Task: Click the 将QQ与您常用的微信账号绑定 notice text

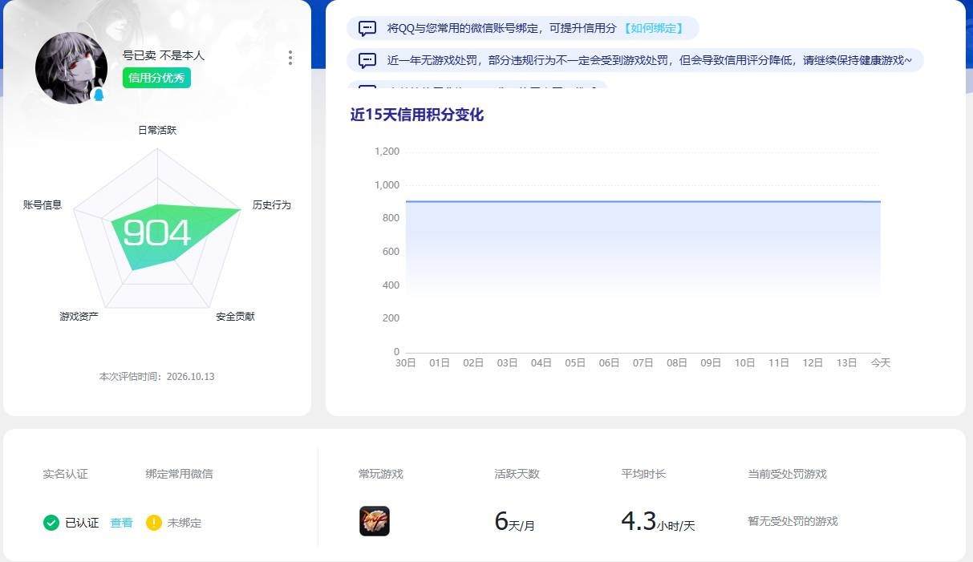Action: (x=502, y=28)
